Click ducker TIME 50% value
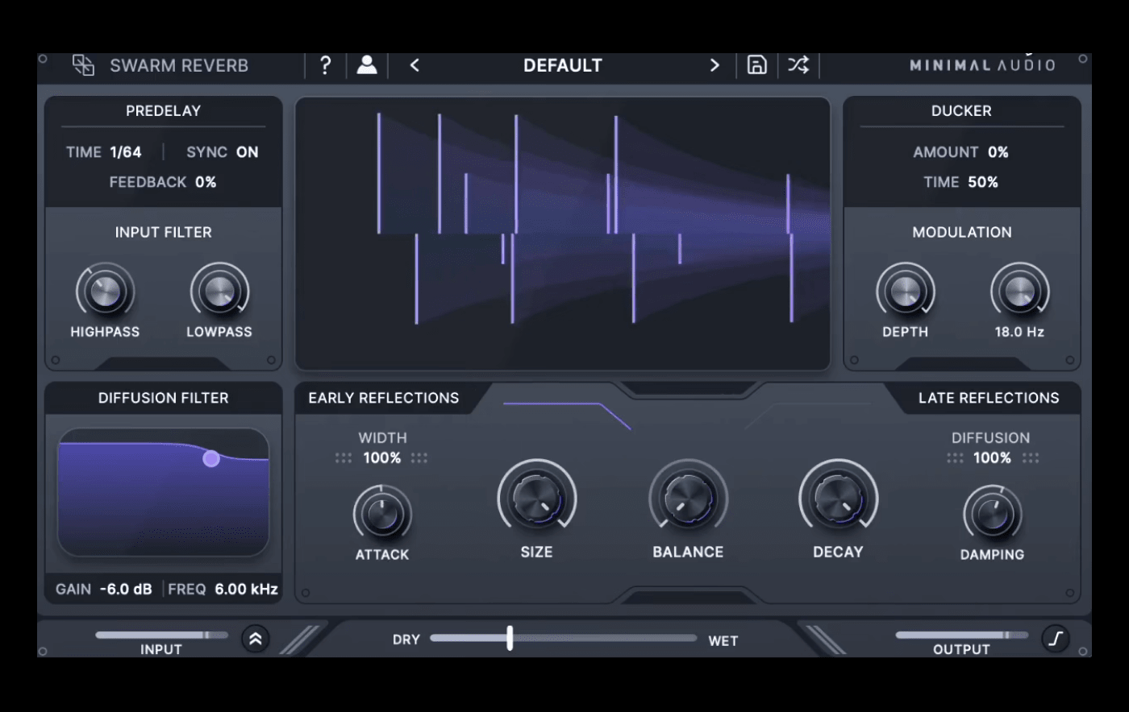 click(x=983, y=182)
